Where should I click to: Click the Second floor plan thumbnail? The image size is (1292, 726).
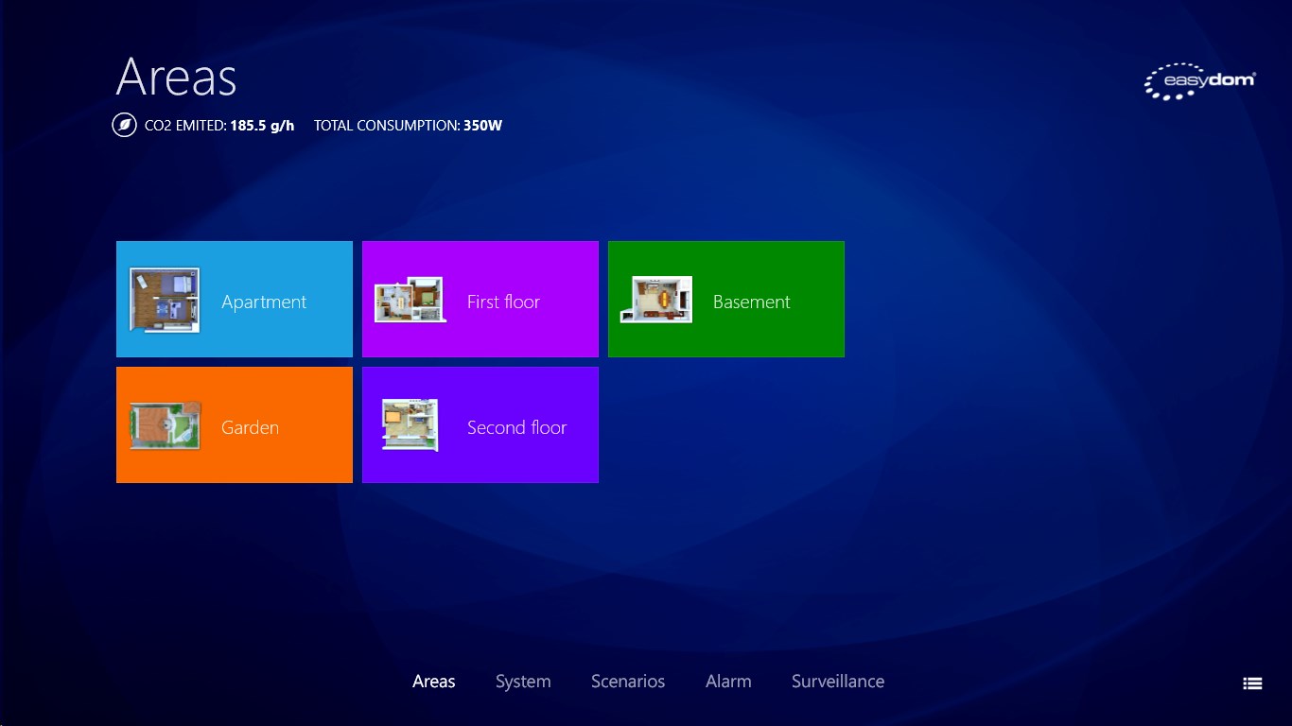pos(410,425)
